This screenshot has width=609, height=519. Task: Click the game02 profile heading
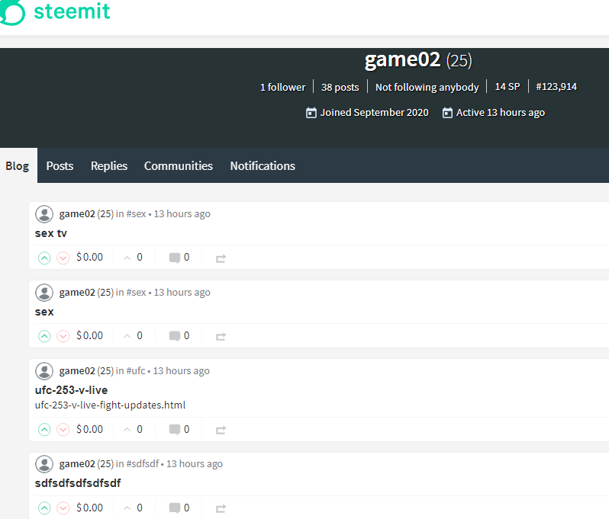tap(402, 60)
